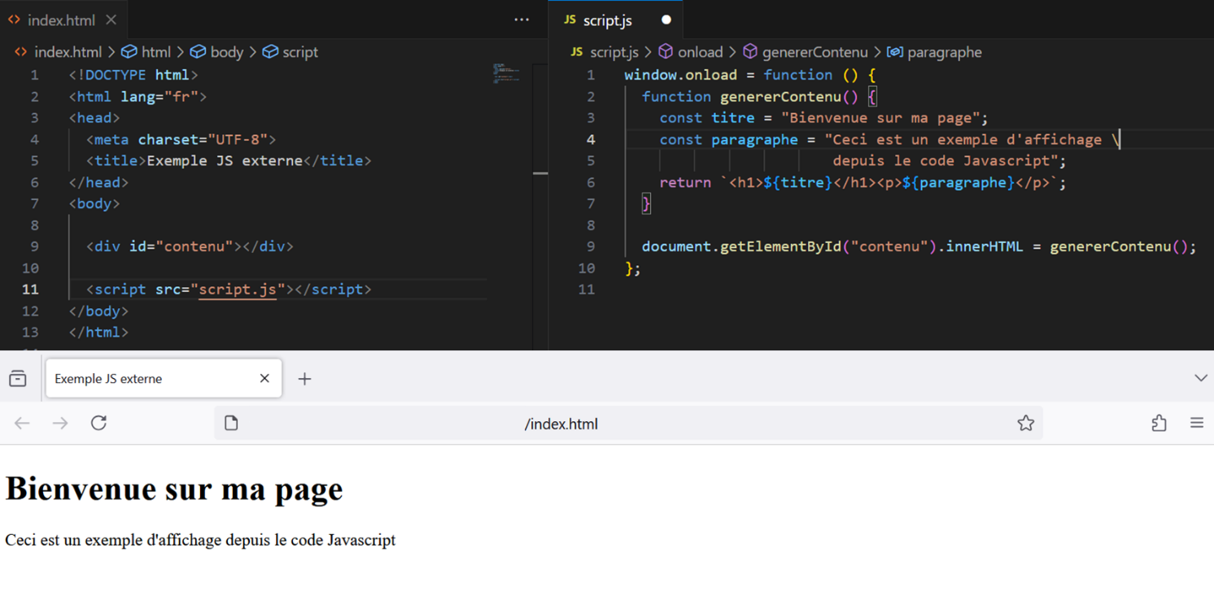This screenshot has width=1214, height=600.
Task: Click the return template literal line
Action: (862, 183)
